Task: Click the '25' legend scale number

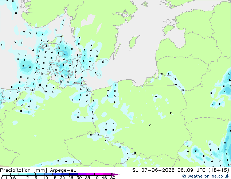Action: (x=71, y=178)
